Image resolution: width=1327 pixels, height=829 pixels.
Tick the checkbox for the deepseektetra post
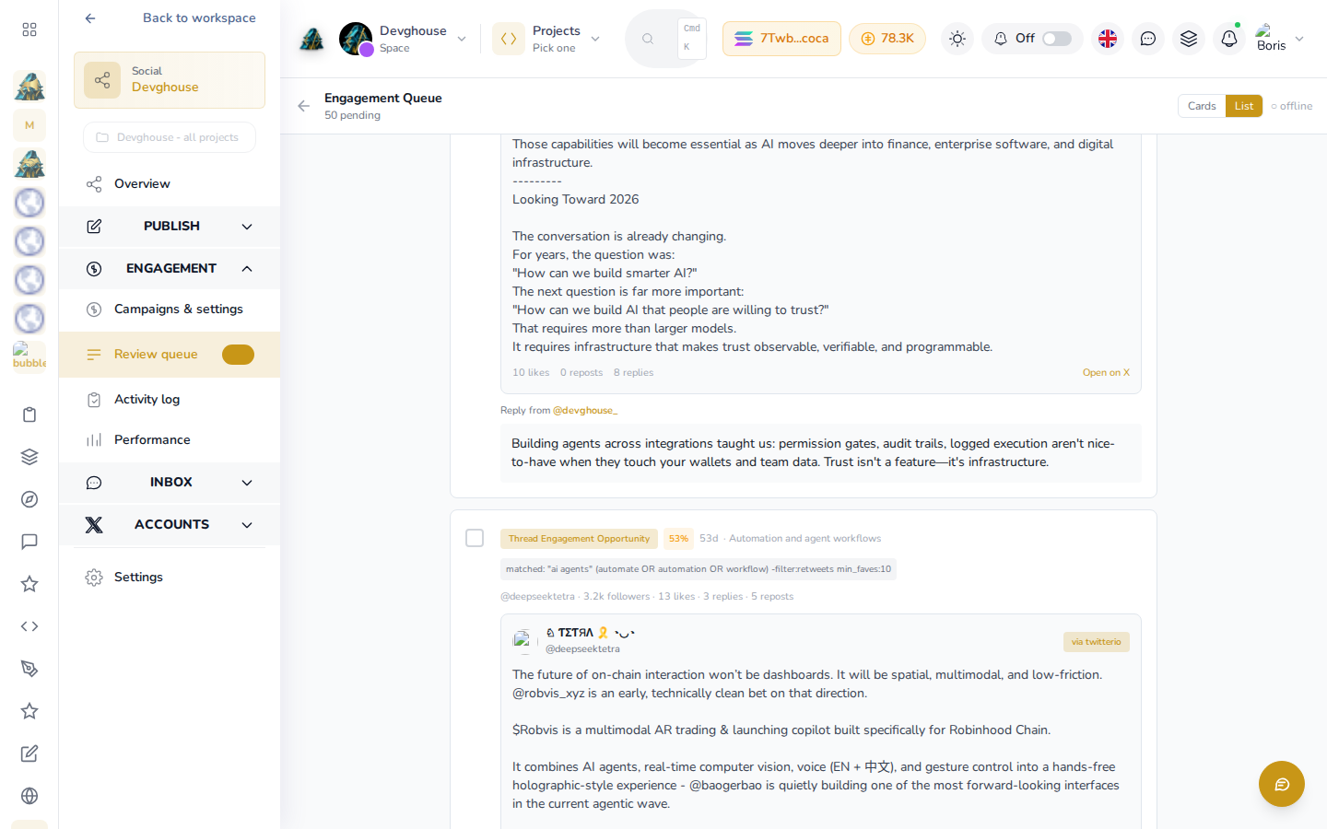click(x=475, y=538)
